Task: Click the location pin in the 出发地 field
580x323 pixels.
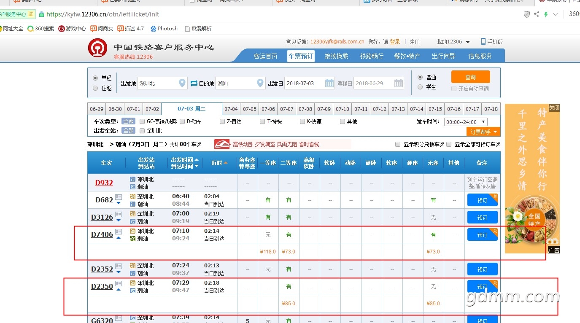Action: coord(182,83)
